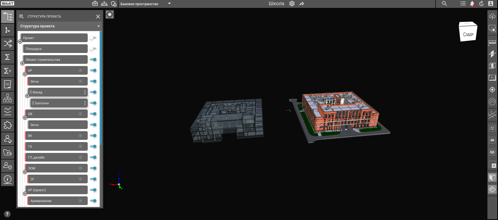The image size is (498, 220).
Task: Click the fit-to-view icon in viewport
Action: coord(110,14)
